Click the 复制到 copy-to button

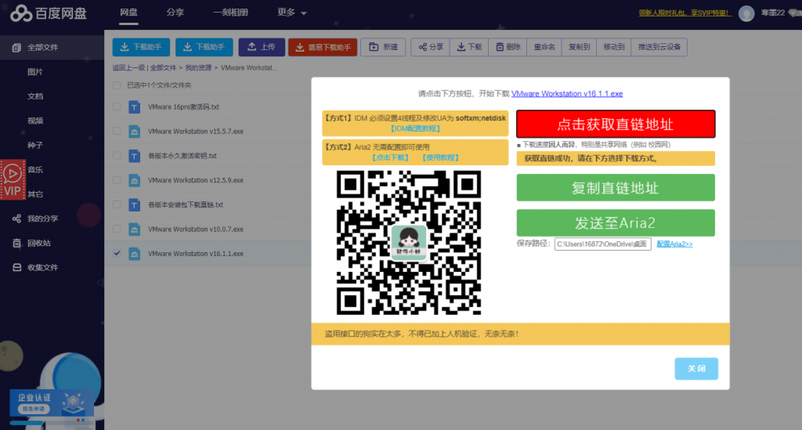[579, 47]
